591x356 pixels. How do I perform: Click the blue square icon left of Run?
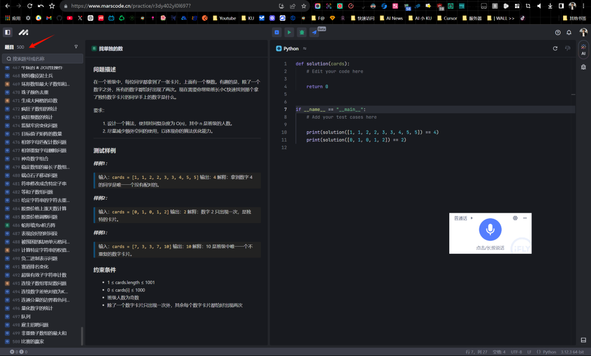pos(277,32)
